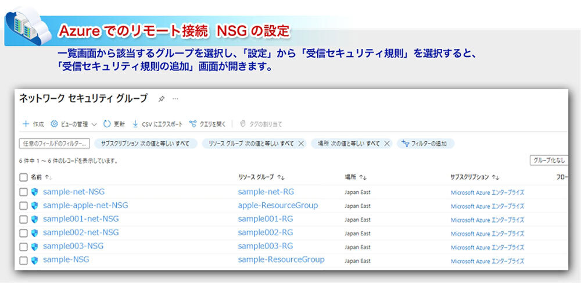Open subscription link in sample001-net-NSG row
Image resolution: width=581 pixels, height=283 pixels.
pos(487,220)
